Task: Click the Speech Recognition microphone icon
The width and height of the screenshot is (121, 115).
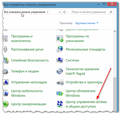Action: point(5,49)
